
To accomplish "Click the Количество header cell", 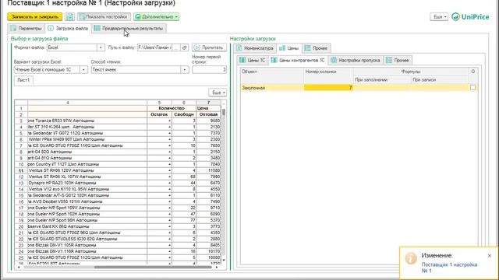I will click(x=172, y=108).
